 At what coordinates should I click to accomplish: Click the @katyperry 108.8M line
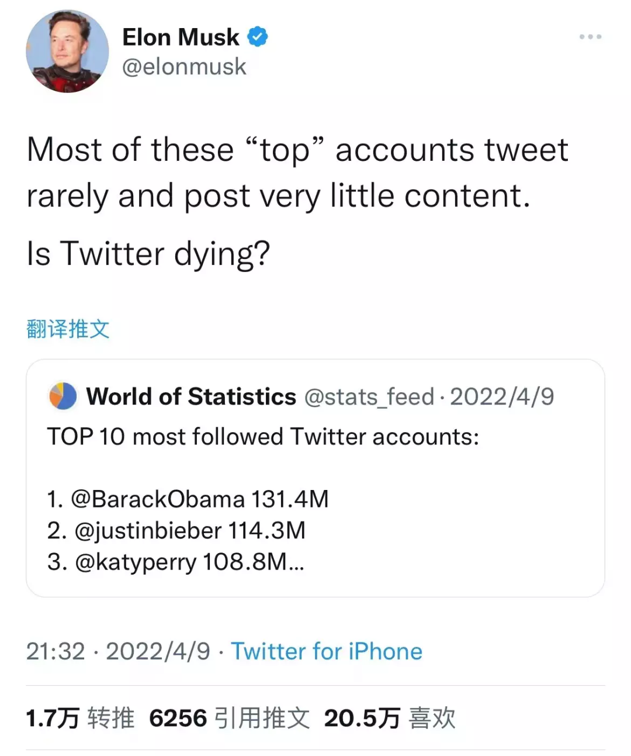tap(175, 562)
